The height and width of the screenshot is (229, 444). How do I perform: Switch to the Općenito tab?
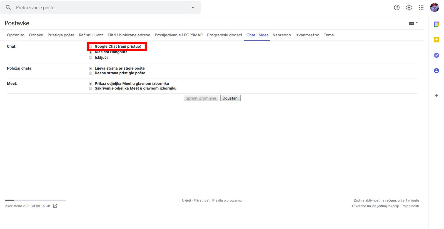[x=16, y=35]
